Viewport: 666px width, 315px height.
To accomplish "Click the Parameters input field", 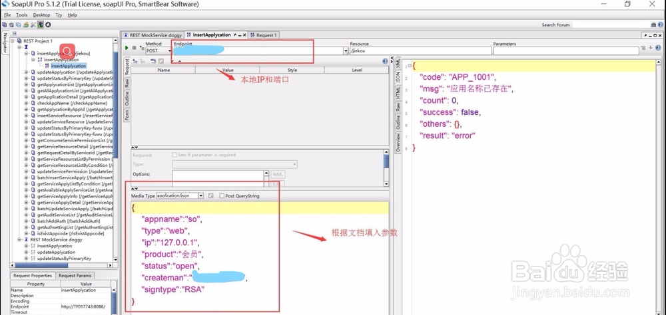I will [x=565, y=51].
